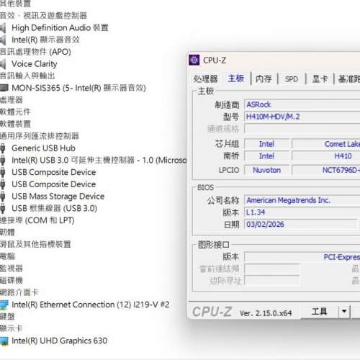Expand the 磁碟機 category
Screen dimensions: 360x360
pyautogui.click(x=12, y=280)
